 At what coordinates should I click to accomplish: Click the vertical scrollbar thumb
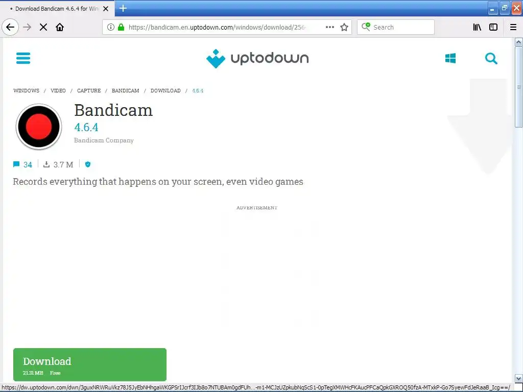pyautogui.click(x=518, y=87)
